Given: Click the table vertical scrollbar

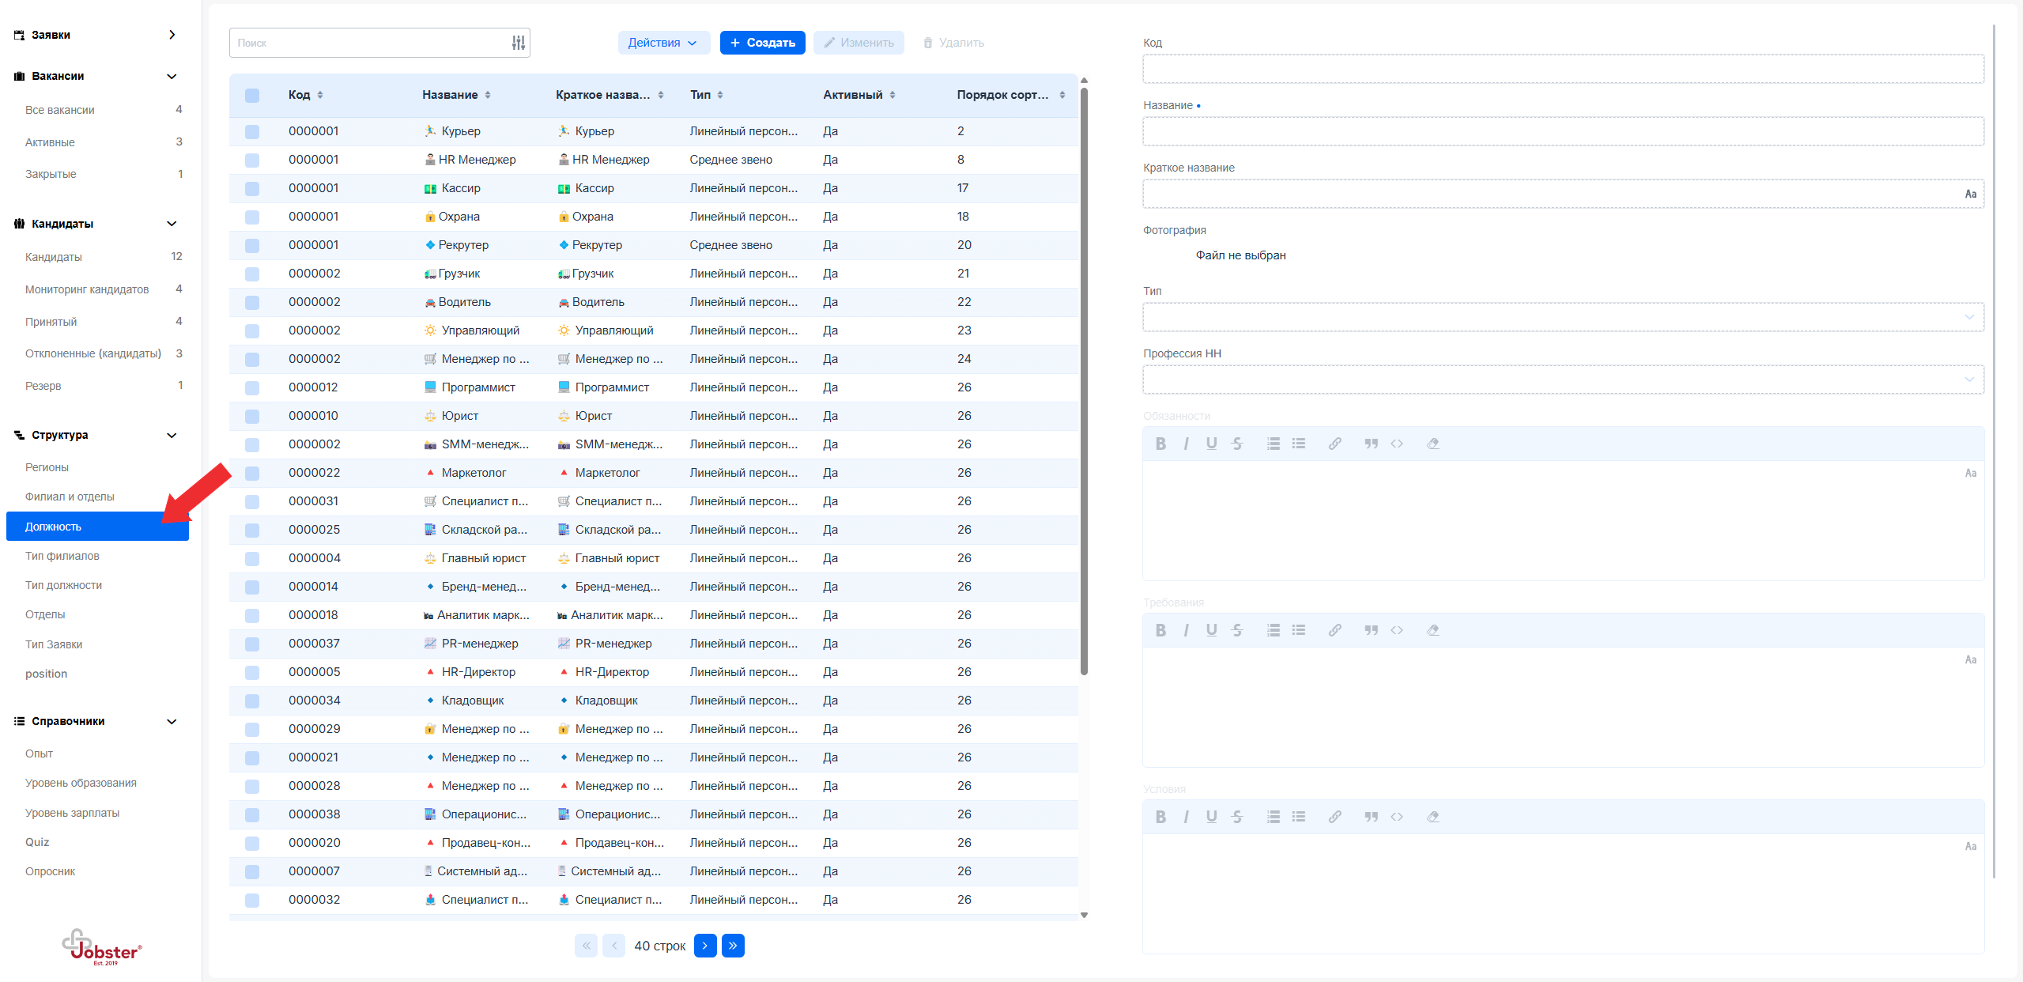Looking at the screenshot, I should tap(1084, 380).
